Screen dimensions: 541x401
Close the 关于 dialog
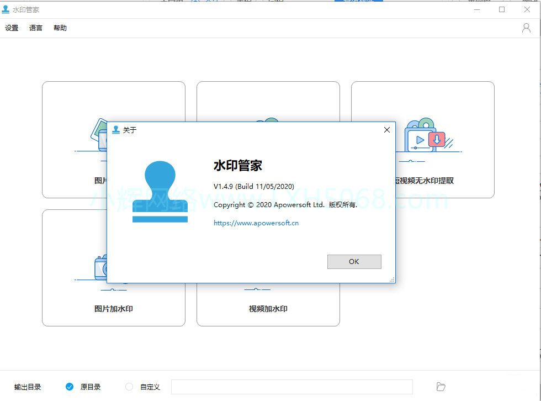(387, 130)
